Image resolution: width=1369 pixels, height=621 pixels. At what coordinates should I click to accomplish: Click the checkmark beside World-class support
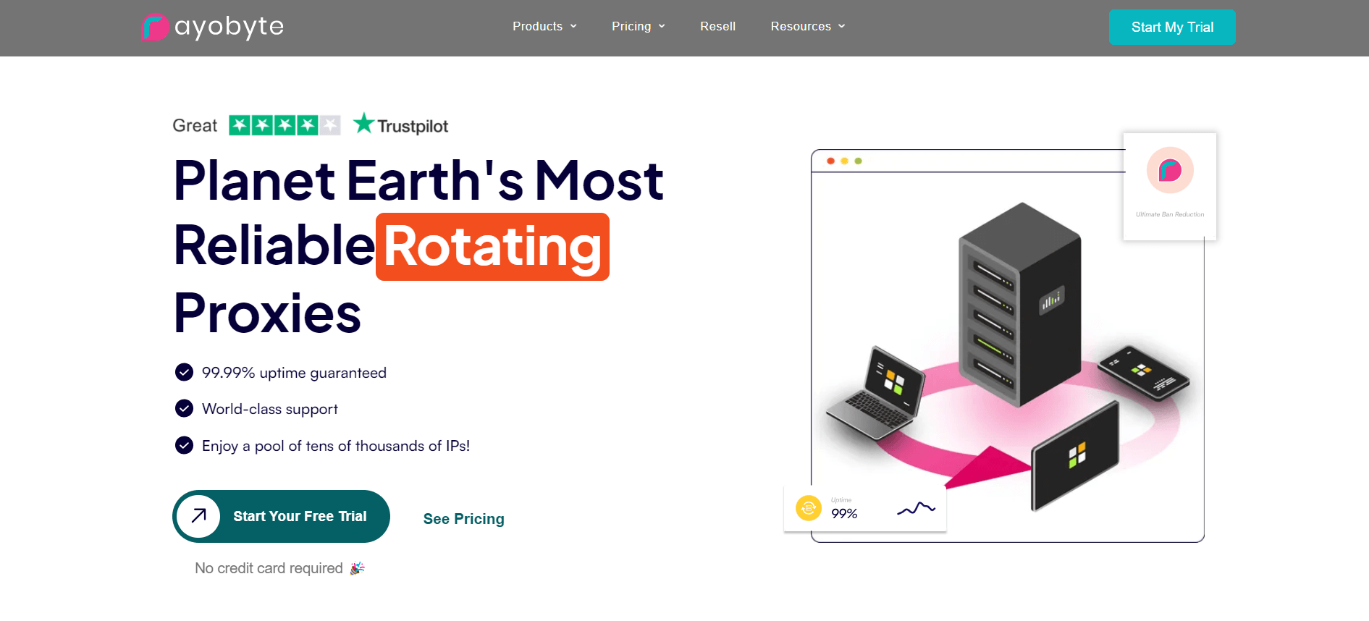pos(185,408)
